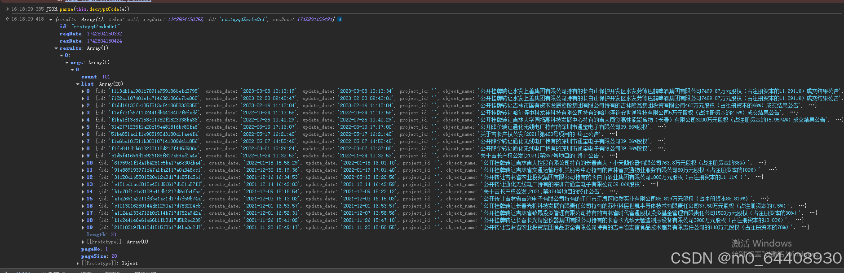The image size is (844, 273).
Task: Expand list row 14 created 2021-12-09 15:15:54
Action: tap(83, 192)
